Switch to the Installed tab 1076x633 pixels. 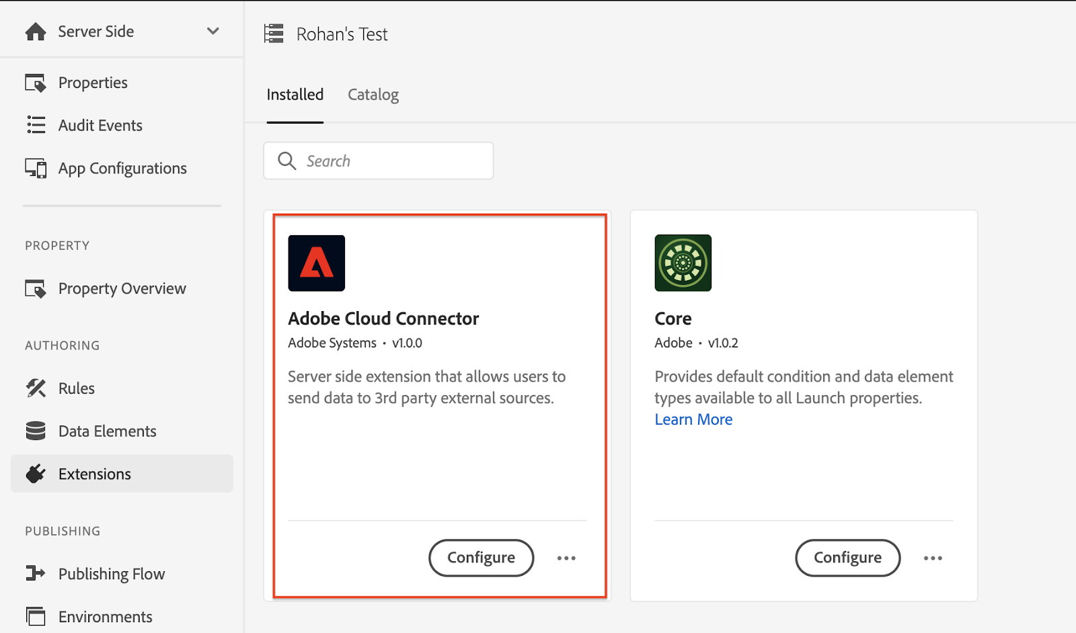[295, 95]
